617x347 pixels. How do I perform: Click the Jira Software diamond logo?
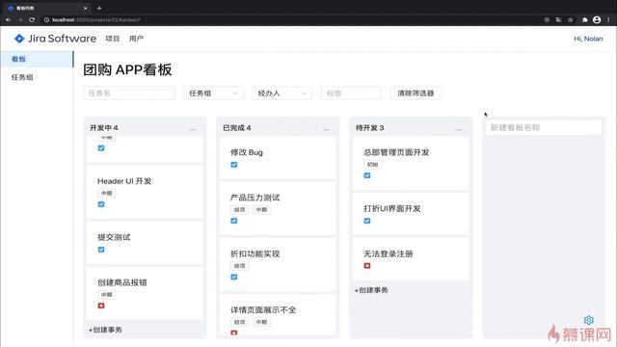click(19, 39)
